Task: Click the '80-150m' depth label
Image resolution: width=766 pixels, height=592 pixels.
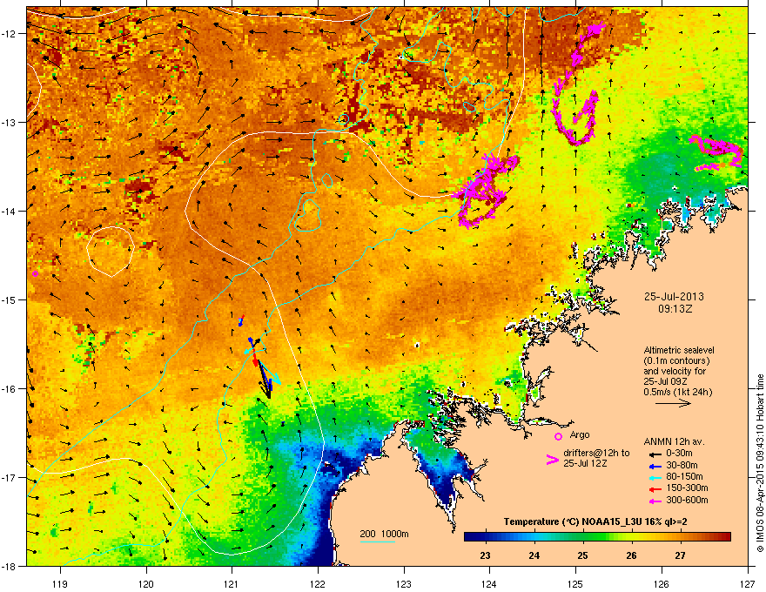Action: [x=684, y=476]
